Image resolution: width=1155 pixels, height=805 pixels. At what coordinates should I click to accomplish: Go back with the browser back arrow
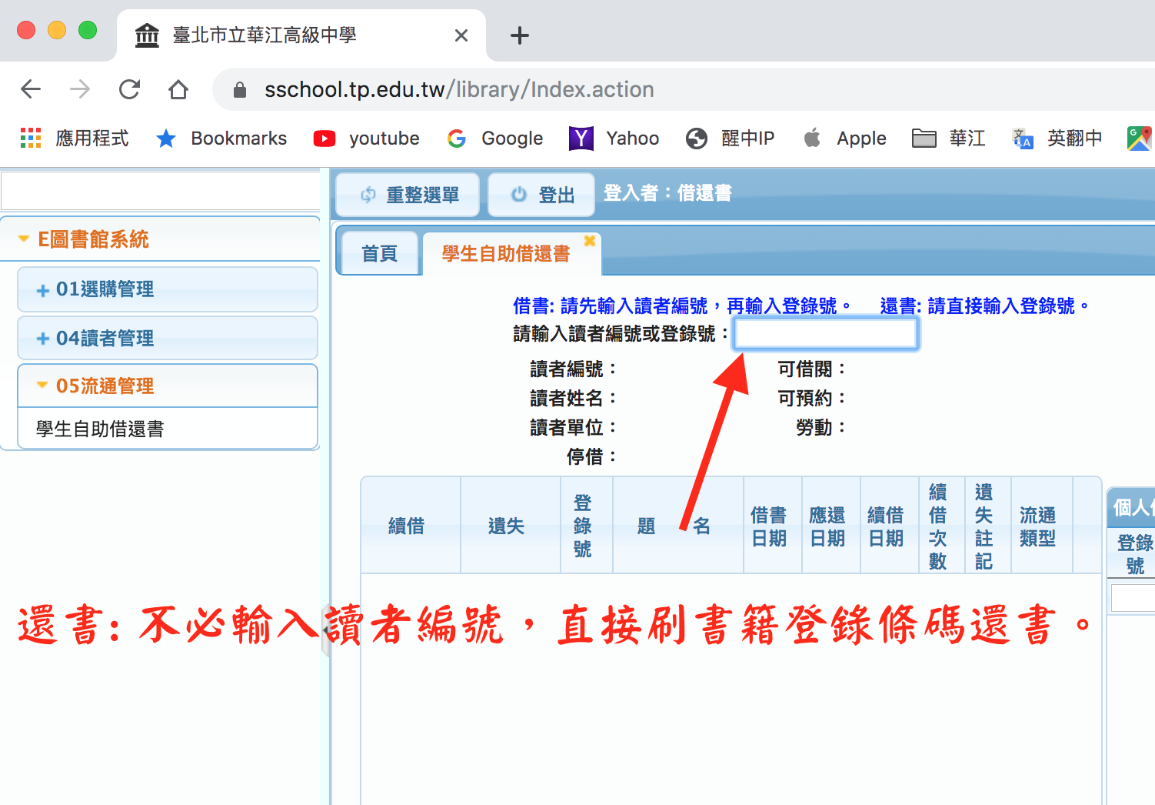pos(31,89)
